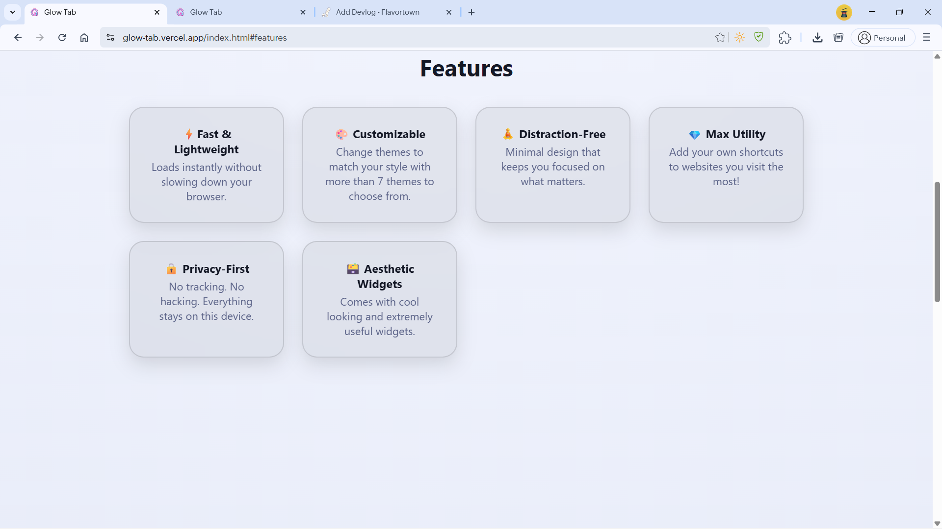Close the Add Devlog - Flavortown tab
The height and width of the screenshot is (529, 942).
(449, 12)
